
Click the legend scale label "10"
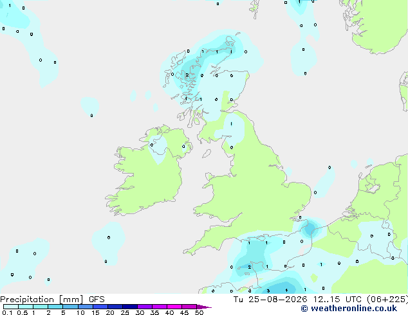(80, 312)
